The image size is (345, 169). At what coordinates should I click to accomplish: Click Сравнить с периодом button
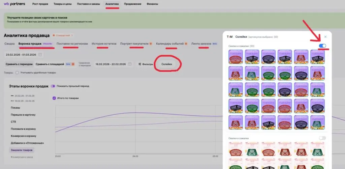tap(19, 64)
